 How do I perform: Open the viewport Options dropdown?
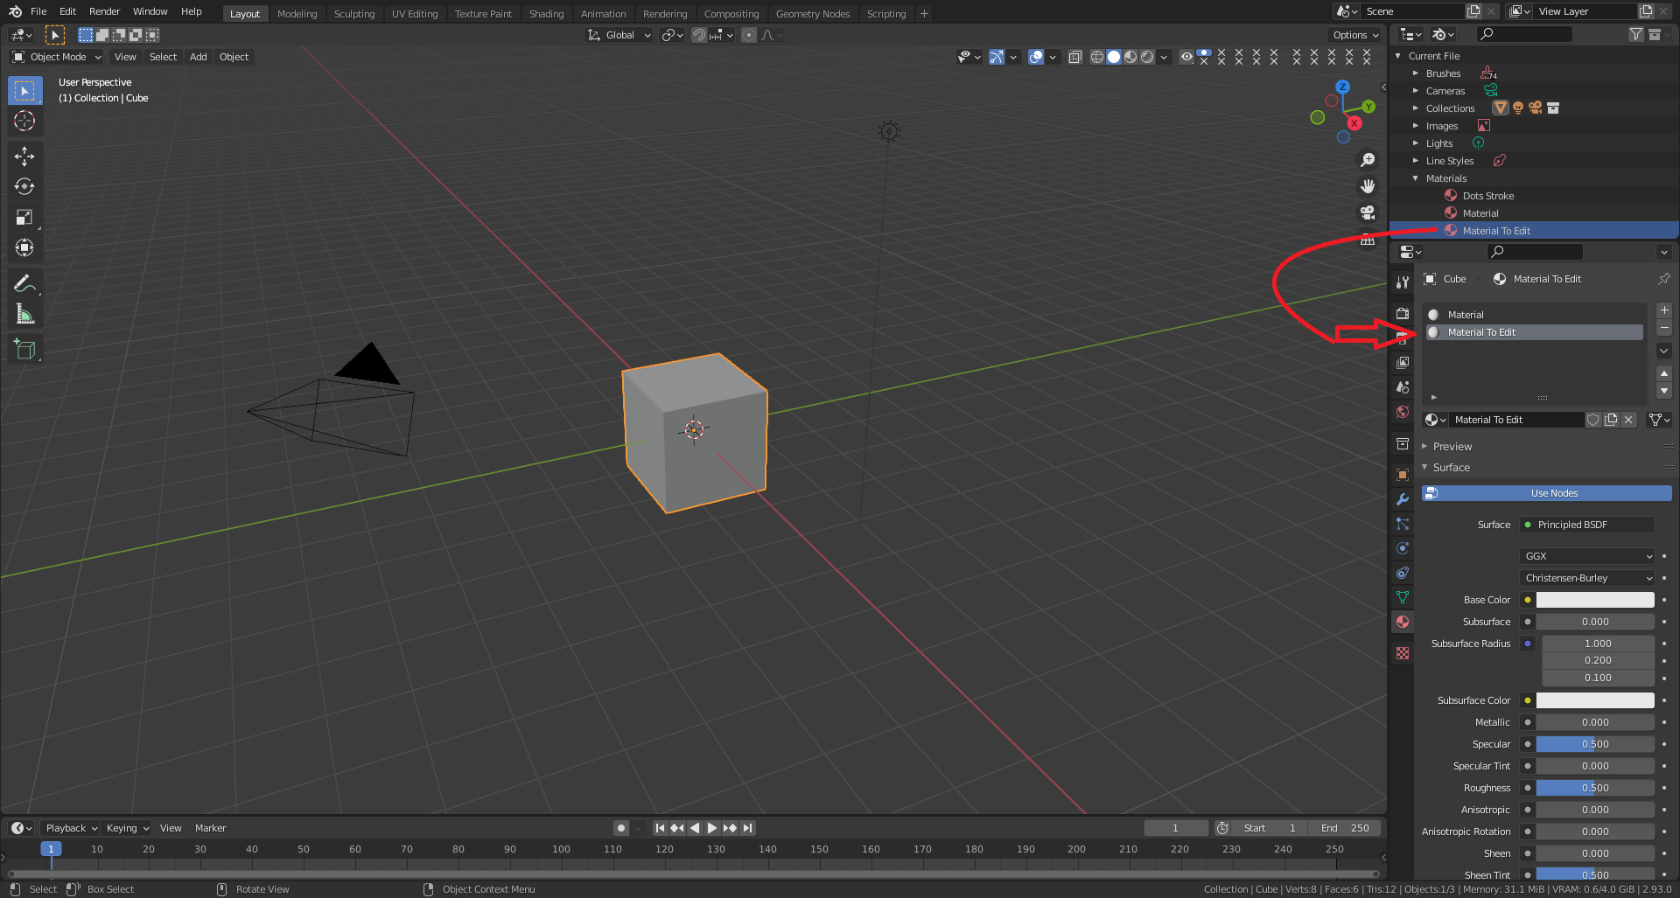coord(1354,35)
